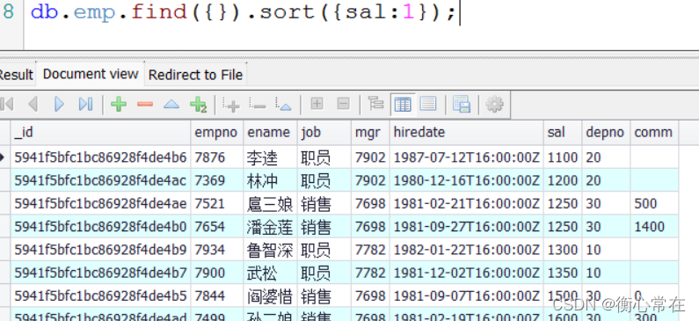Go to previous record arrow

33,105
